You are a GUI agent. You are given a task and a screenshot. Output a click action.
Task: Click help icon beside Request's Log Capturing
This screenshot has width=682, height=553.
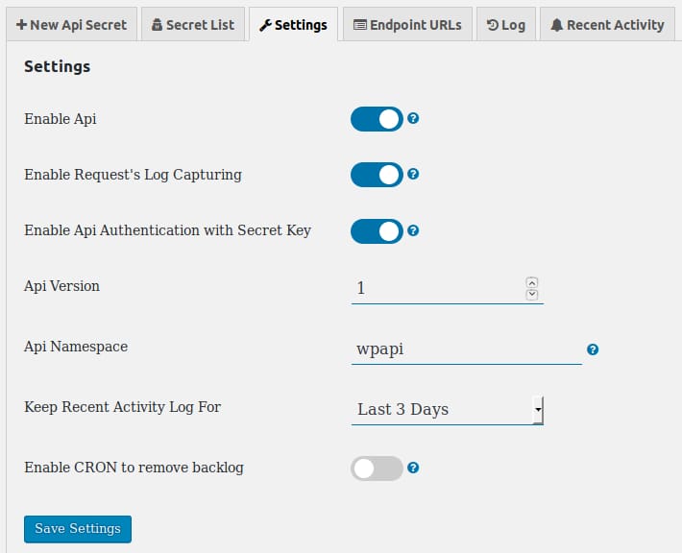point(413,175)
